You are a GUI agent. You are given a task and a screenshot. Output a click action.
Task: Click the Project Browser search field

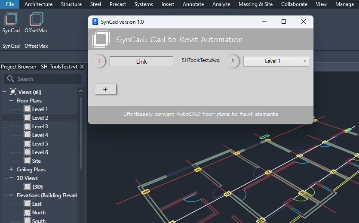click(43, 79)
